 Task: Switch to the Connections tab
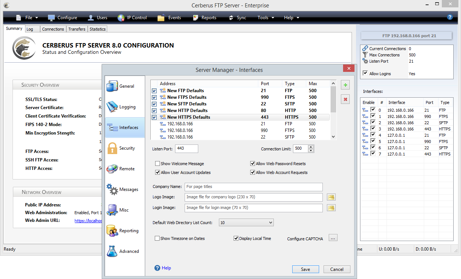(53, 29)
